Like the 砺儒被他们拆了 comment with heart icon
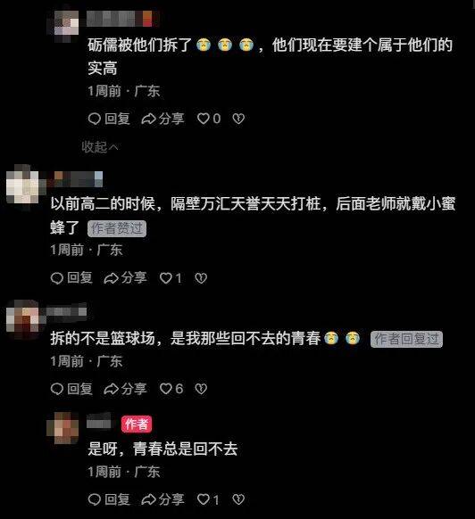This screenshot has height=519, width=475. [x=209, y=119]
